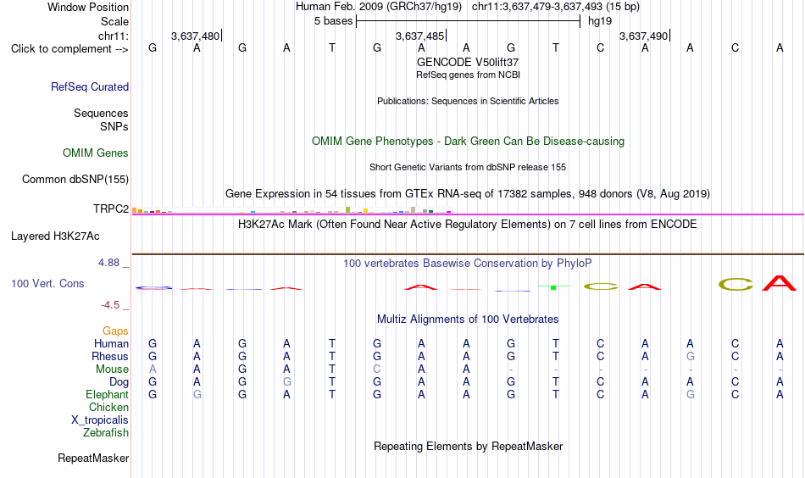Open the RepeatMasker track label

pos(93,458)
